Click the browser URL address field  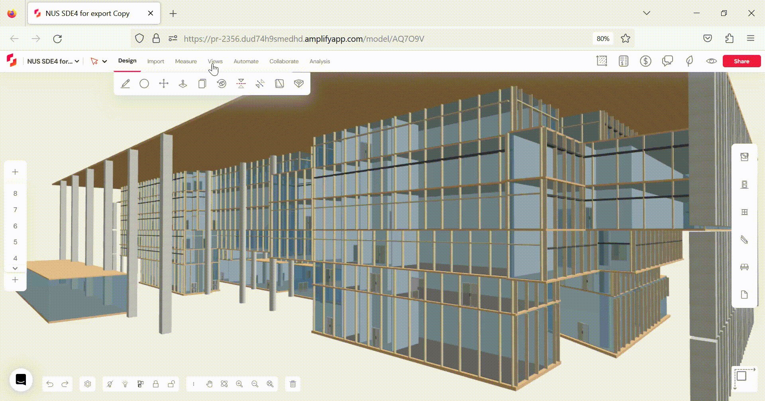pos(382,39)
